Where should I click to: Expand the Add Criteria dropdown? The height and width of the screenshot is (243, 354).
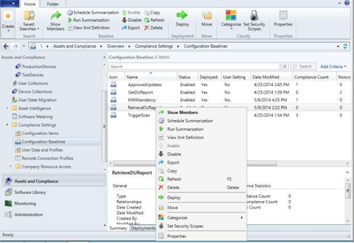[333, 66]
